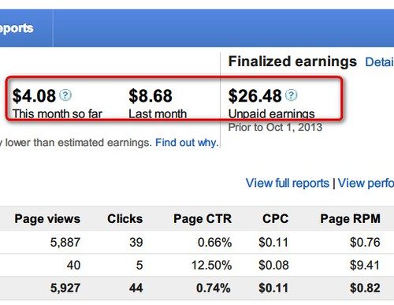
Task: Click the 'Unpaid earnings' label
Action: coord(272,114)
